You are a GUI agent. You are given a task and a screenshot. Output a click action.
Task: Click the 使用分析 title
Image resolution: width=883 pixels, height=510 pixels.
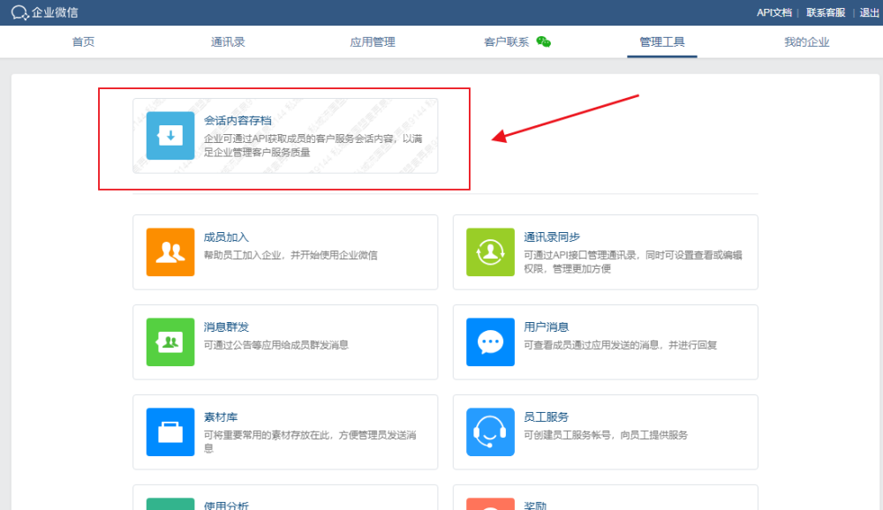click(226, 506)
